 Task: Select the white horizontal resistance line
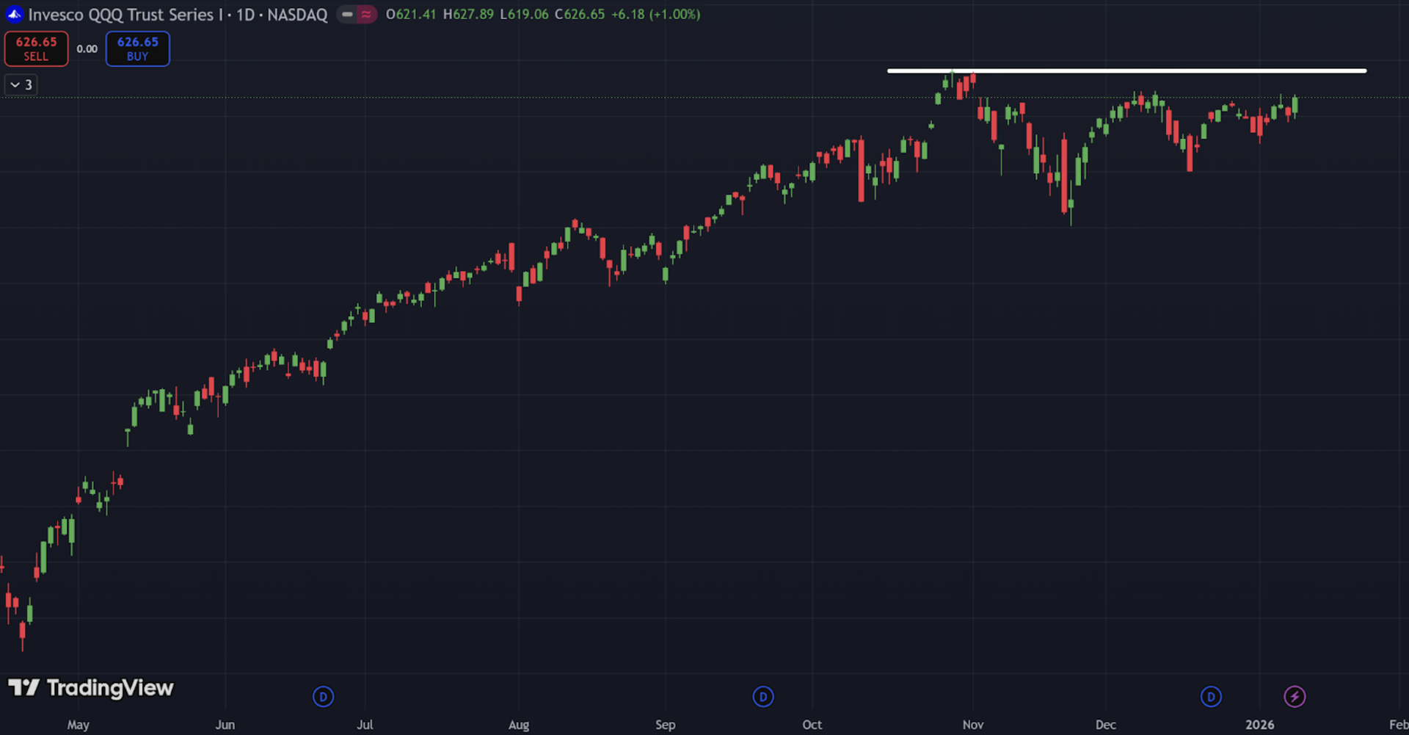pyautogui.click(x=1126, y=70)
